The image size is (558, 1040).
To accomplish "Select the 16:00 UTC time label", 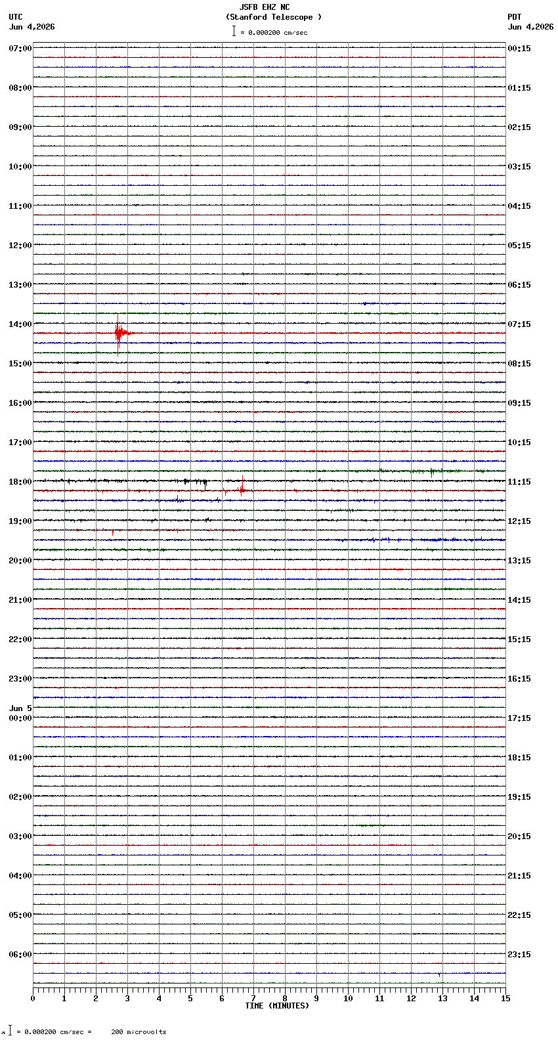I will 20,403.
